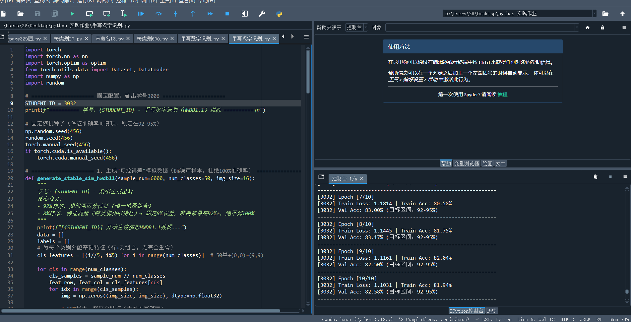
Task: Close the 每类别20.py tab
Action: click(x=87, y=38)
